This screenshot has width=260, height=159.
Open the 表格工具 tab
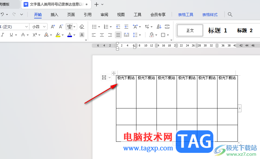coord(186,15)
